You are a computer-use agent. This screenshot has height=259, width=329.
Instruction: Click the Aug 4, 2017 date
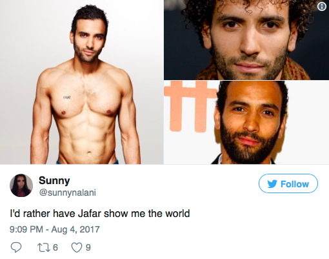click(75, 229)
